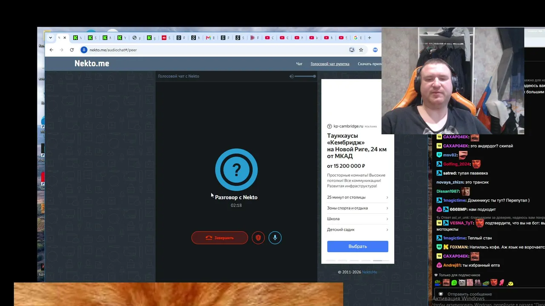
Task: Open username msv82 in stream chat
Action: (450, 155)
